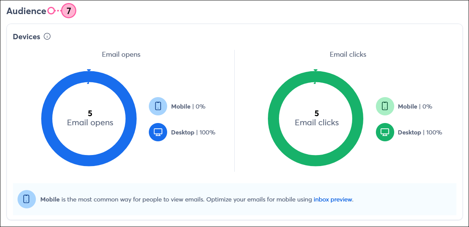Select the Desktop icon in Email opens legend

pos(158,132)
